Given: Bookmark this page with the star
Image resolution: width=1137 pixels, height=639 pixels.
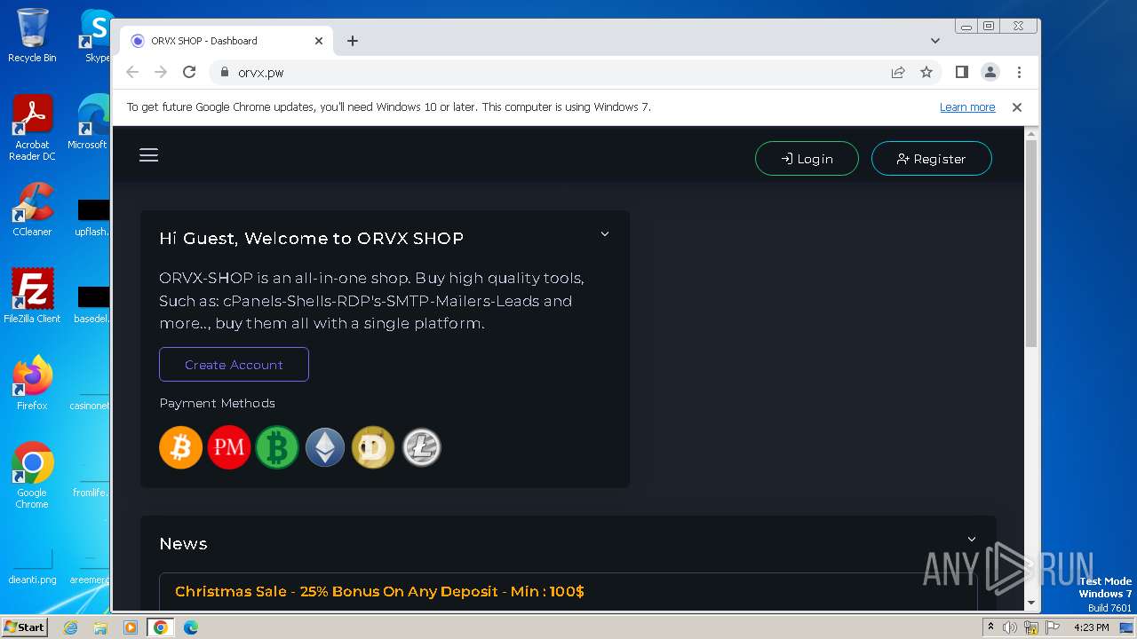Looking at the screenshot, I should [926, 73].
